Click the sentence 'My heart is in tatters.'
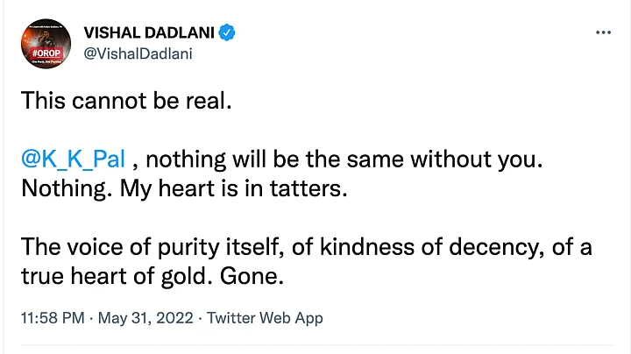 tap(234, 188)
